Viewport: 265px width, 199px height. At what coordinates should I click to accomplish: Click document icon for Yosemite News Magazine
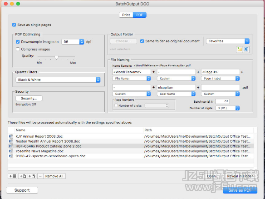11,151
